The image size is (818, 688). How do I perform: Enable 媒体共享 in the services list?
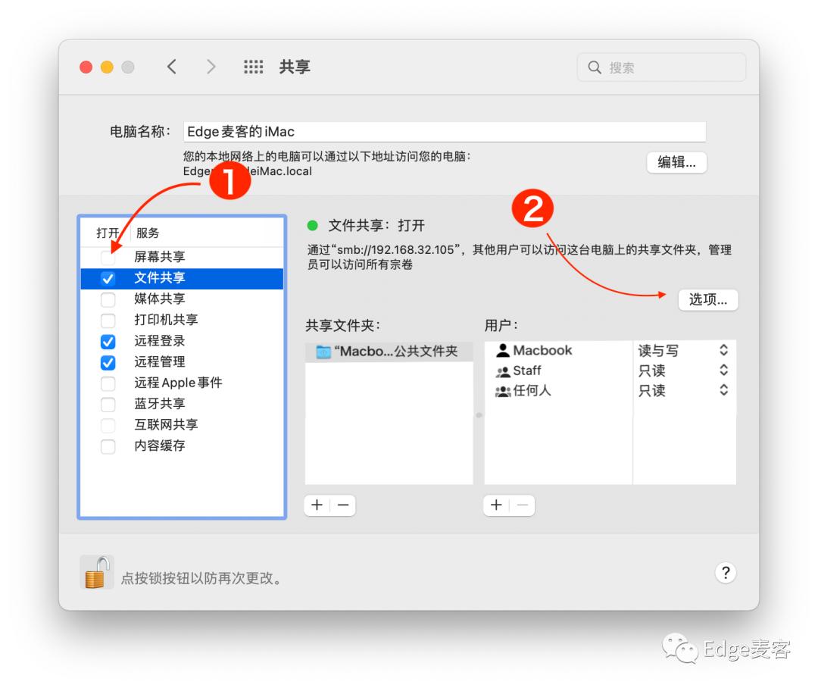click(108, 299)
